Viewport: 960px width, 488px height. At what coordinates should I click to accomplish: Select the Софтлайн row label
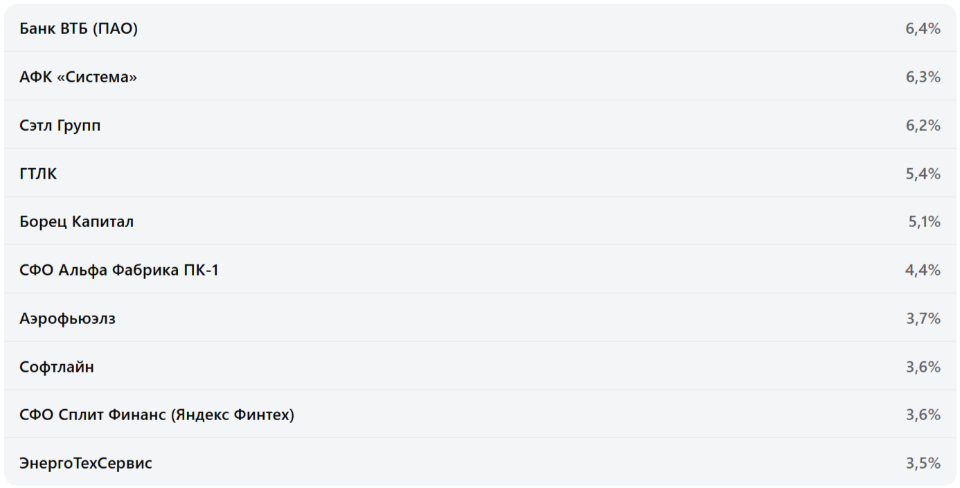[57, 367]
